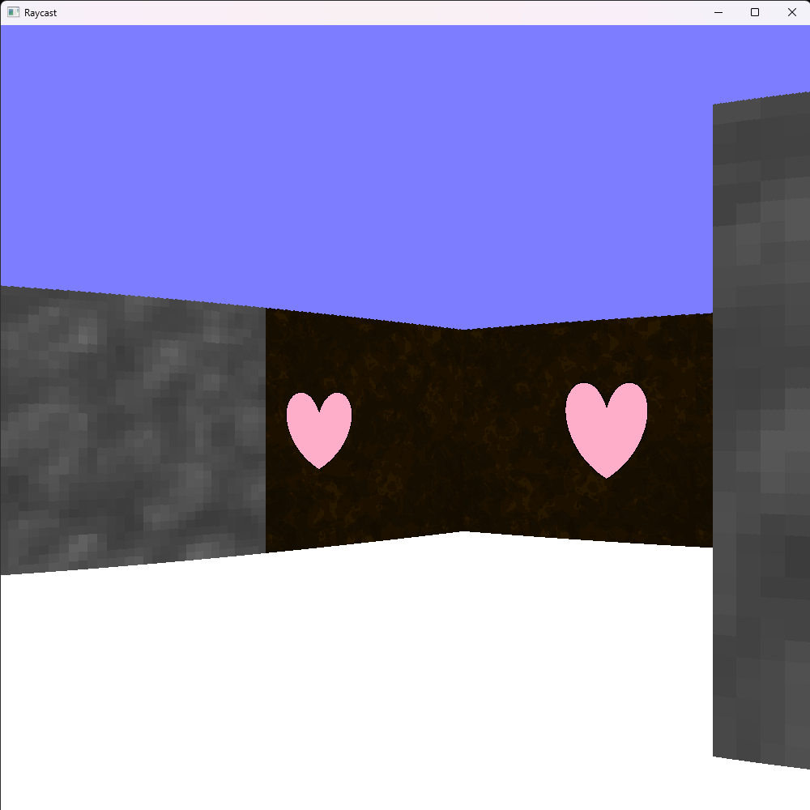Click the tall gray pillar on the right
This screenshot has height=810, width=810.
761,429
